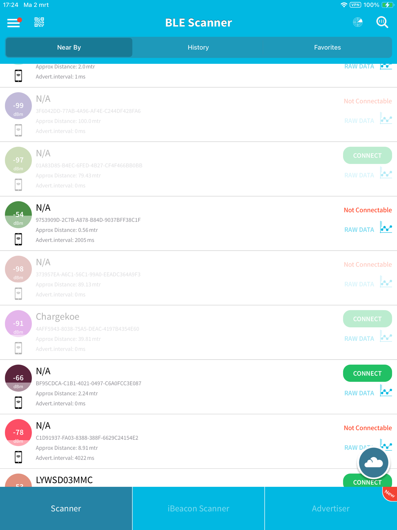
Task: Tap the -54 dBm signal strength badge
Action: [18, 215]
